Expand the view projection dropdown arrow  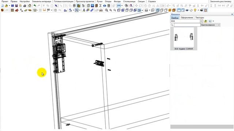(142, 10)
